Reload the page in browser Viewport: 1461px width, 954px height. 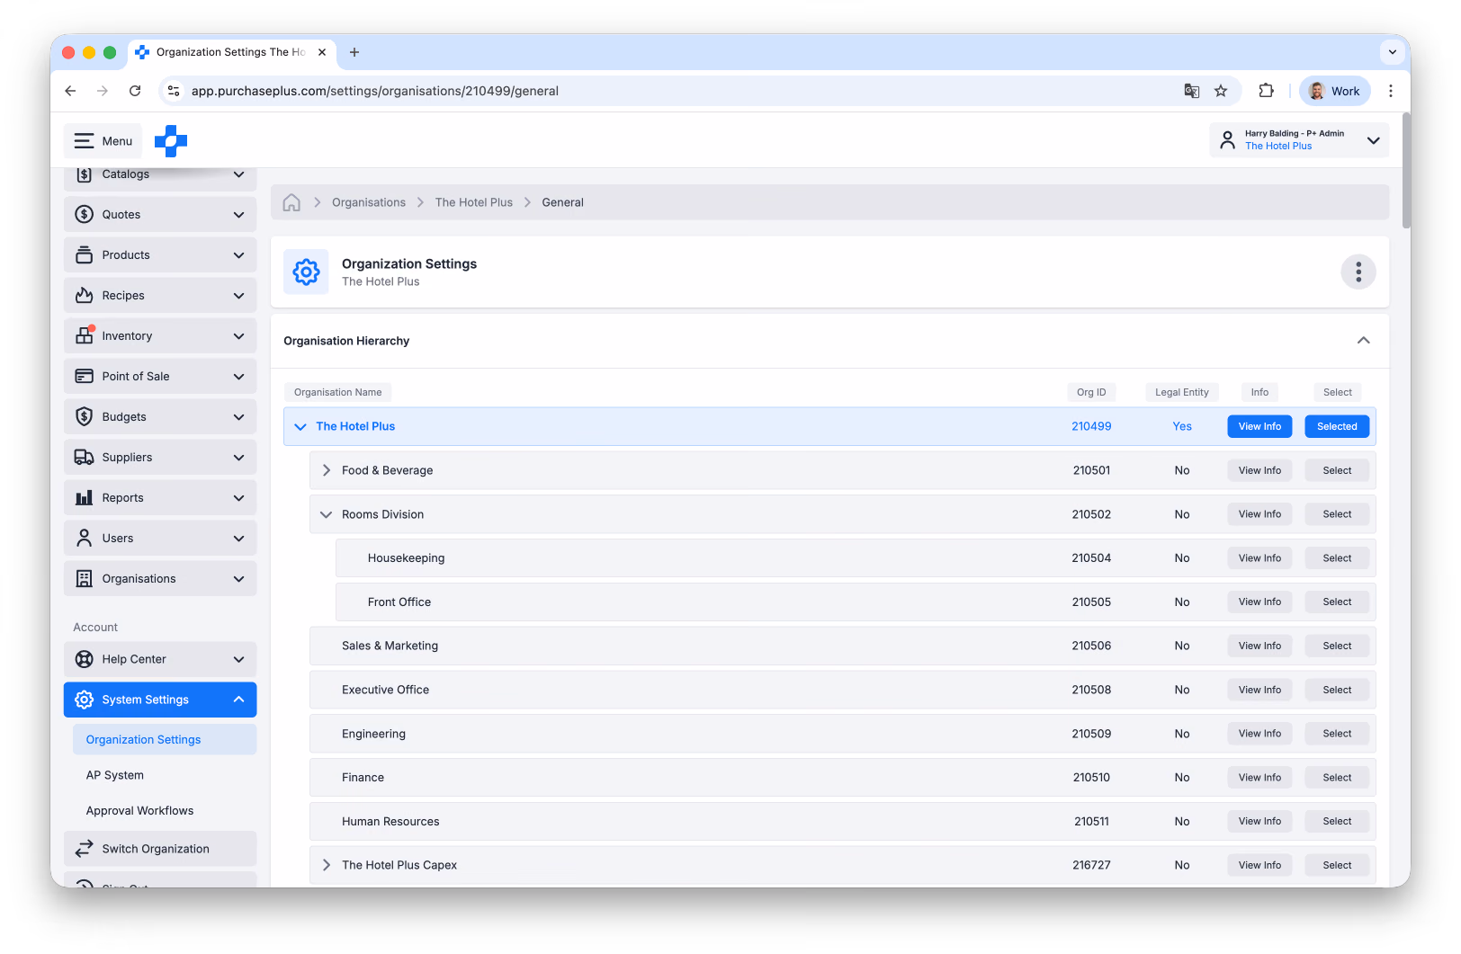(x=135, y=91)
